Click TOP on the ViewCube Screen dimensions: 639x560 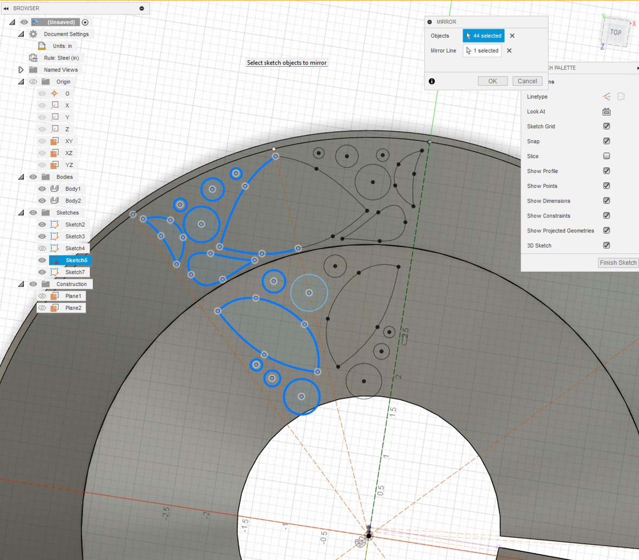[615, 32]
